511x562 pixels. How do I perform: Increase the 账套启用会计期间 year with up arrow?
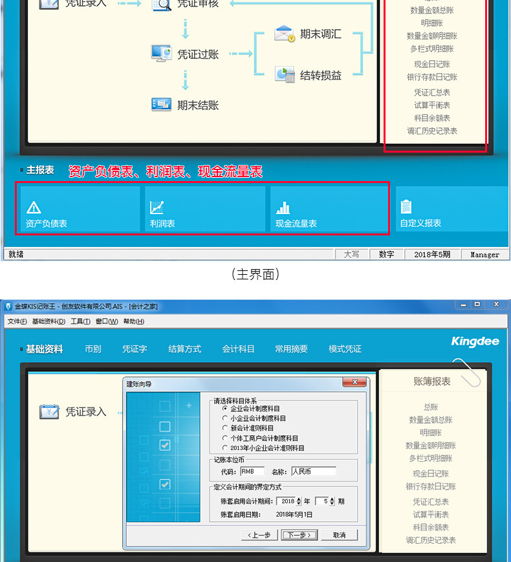pyautogui.click(x=299, y=499)
